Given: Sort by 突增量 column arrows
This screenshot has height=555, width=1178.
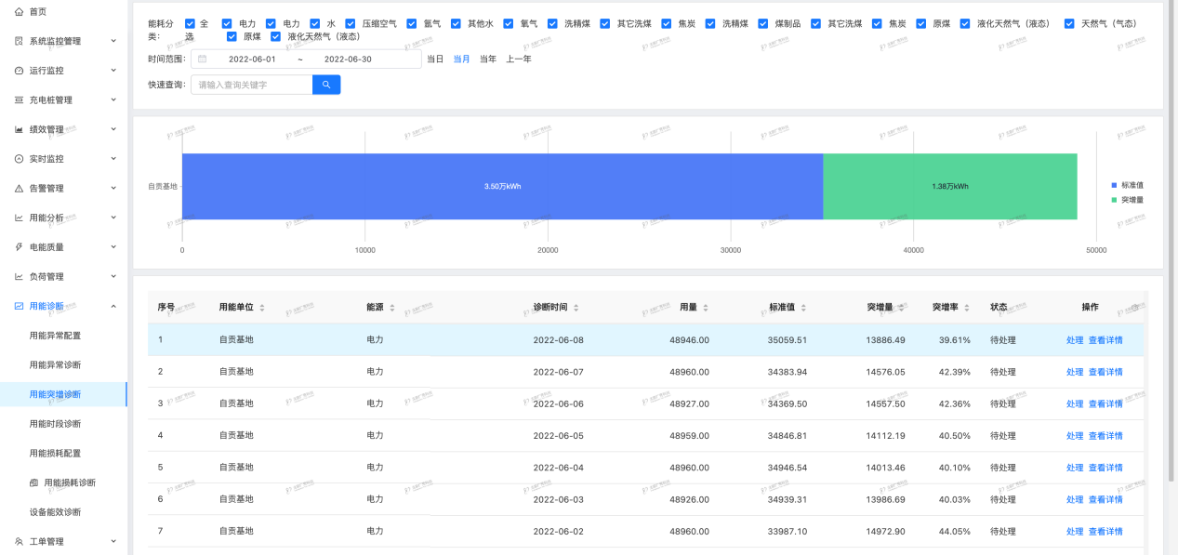Looking at the screenshot, I should (902, 308).
